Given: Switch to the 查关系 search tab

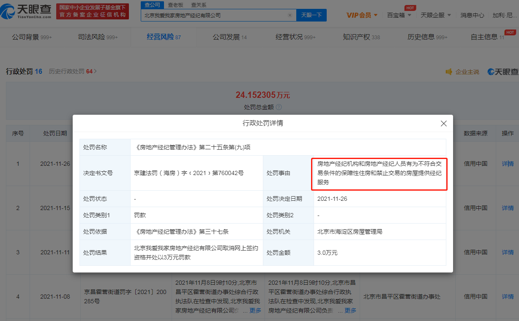Looking at the screenshot, I should 198,5.
